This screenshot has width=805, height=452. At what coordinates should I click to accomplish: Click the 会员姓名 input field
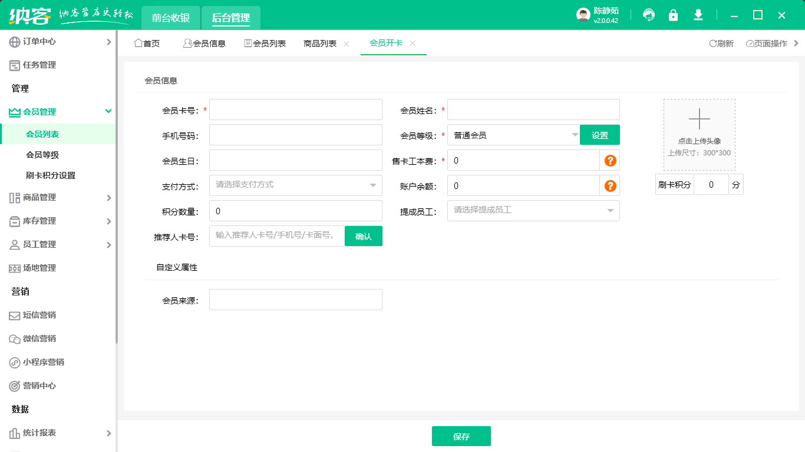tap(534, 109)
